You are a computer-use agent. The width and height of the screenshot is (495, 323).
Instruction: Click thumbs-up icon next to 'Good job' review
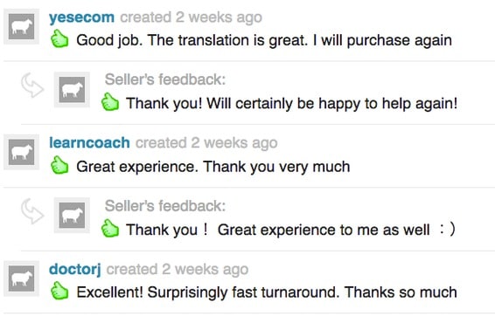click(x=59, y=38)
